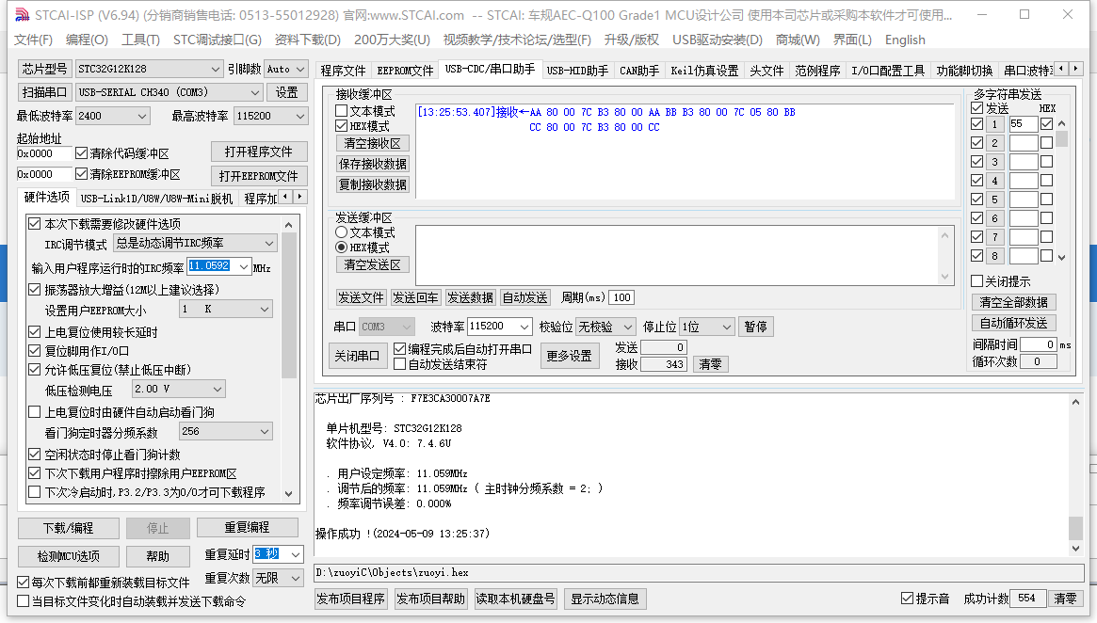Open Keil仿真设置 tab

[x=703, y=71]
